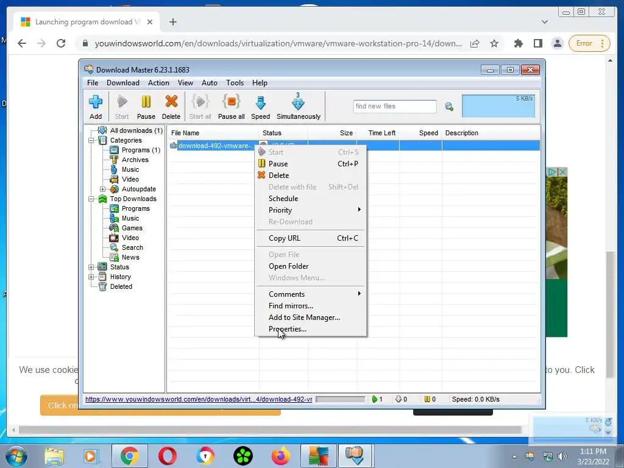Screen dimensions: 624x468
Task: Choose Delete in context menu
Action: [310, 175]
